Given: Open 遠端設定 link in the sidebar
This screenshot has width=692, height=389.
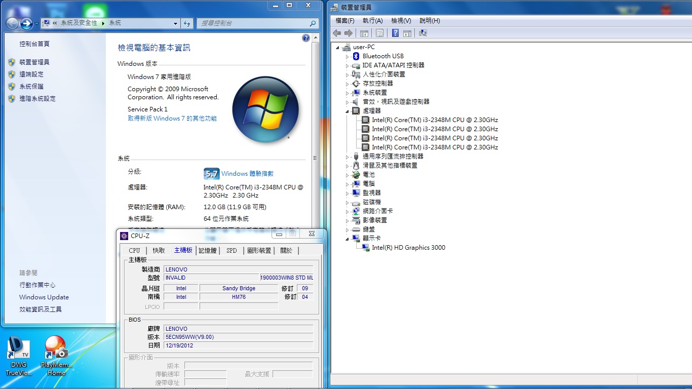Looking at the screenshot, I should (31, 74).
